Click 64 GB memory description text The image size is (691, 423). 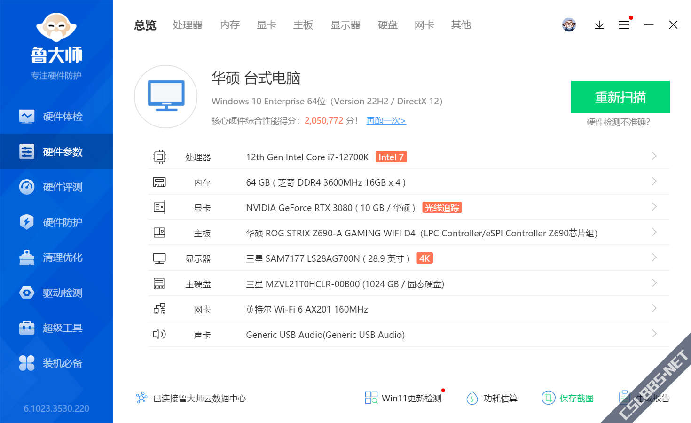click(326, 182)
